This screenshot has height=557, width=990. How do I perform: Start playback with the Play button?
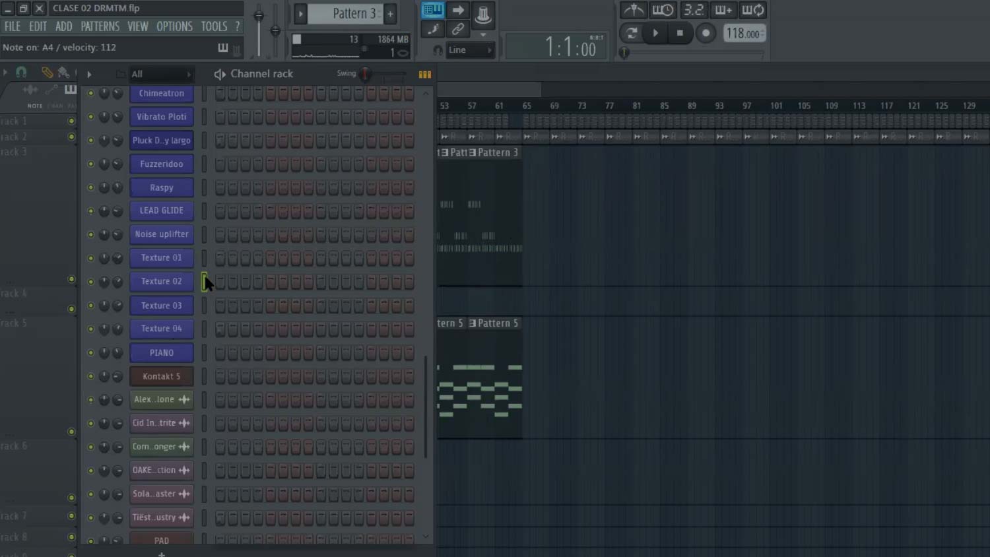pyautogui.click(x=655, y=33)
